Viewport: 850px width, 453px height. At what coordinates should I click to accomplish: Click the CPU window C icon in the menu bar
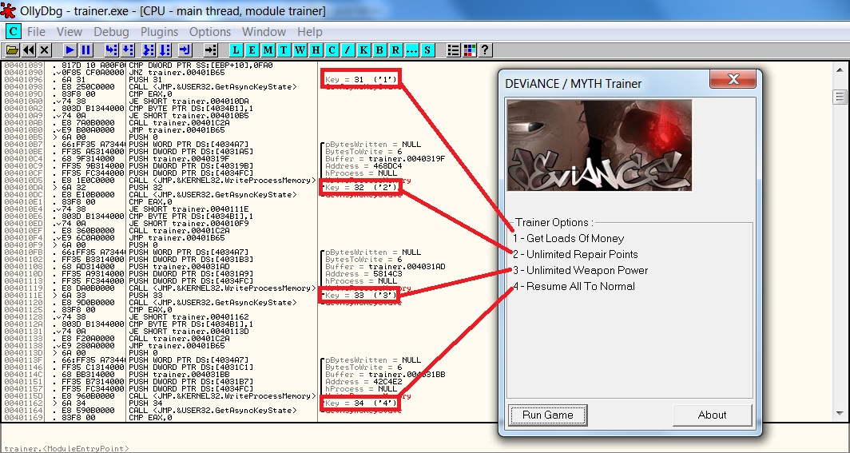pos(14,31)
